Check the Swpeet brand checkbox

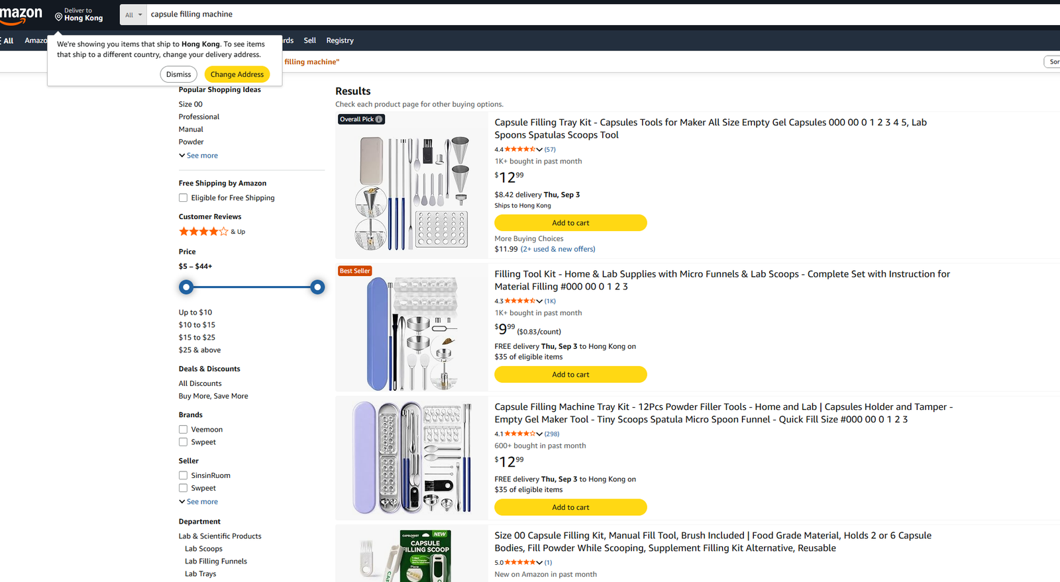(183, 442)
